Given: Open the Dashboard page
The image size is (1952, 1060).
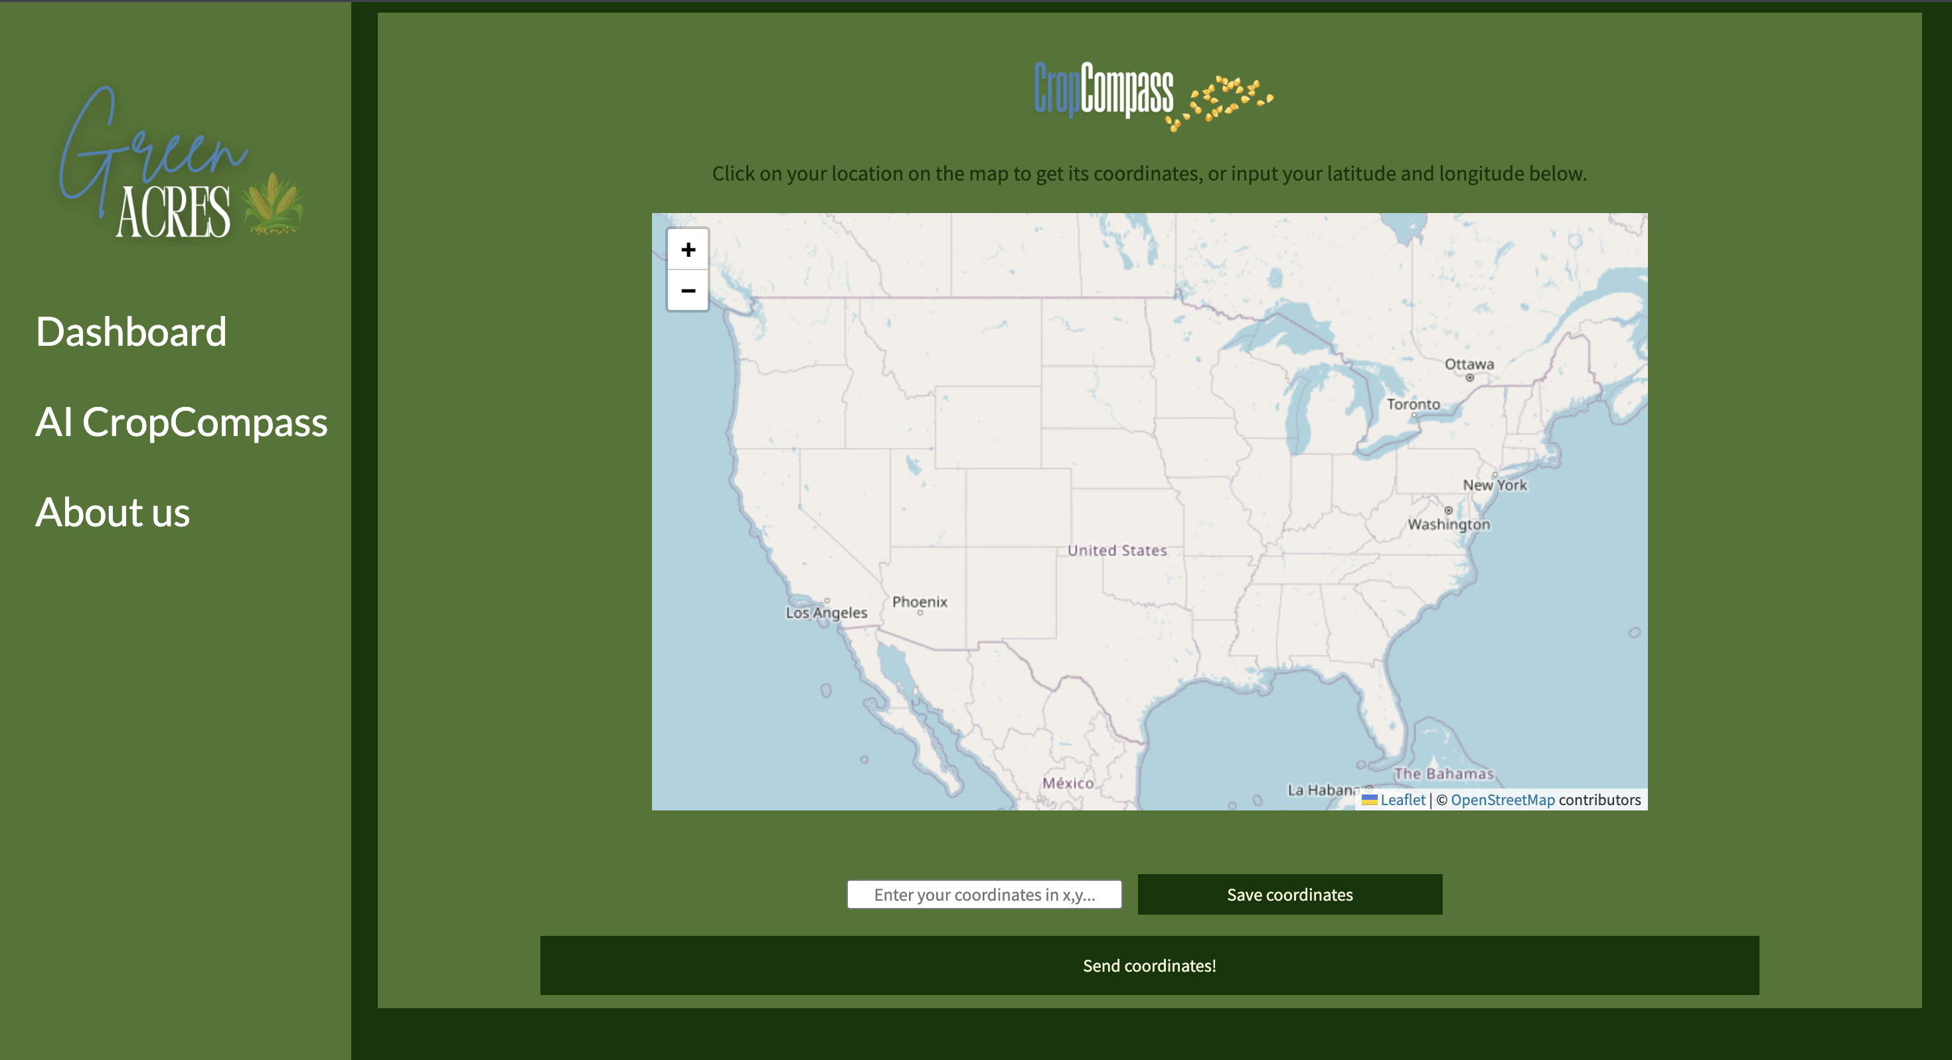Looking at the screenshot, I should pos(131,331).
